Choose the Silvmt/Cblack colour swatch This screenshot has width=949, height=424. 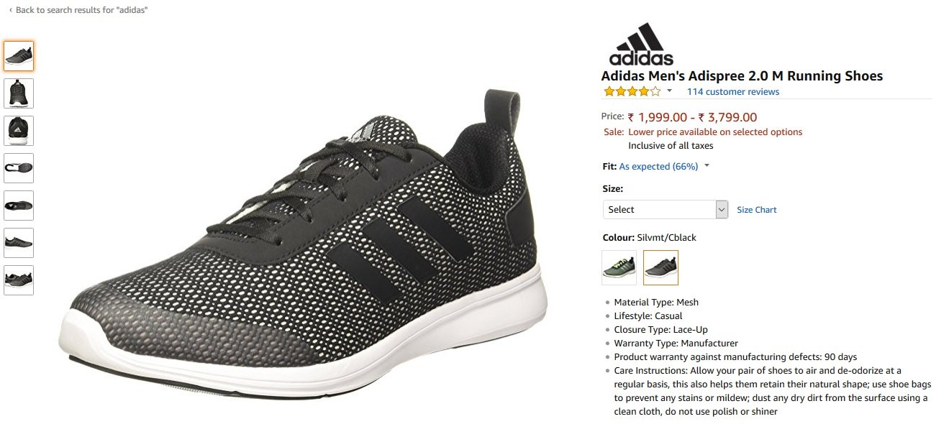(x=660, y=267)
